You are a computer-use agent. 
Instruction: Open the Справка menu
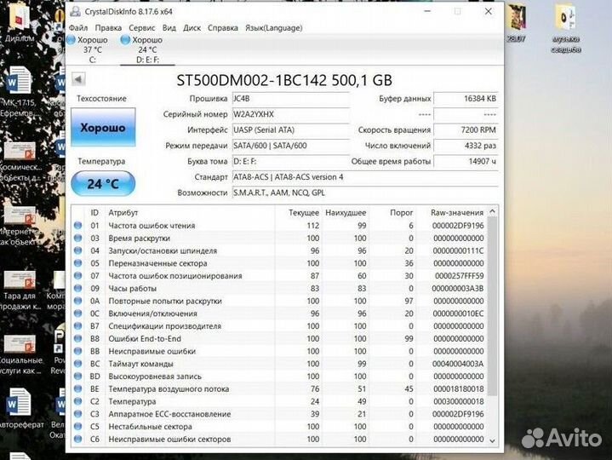(223, 27)
